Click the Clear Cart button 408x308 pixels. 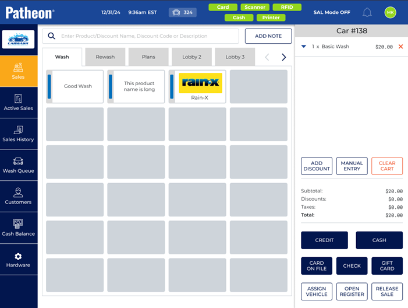(x=386, y=166)
